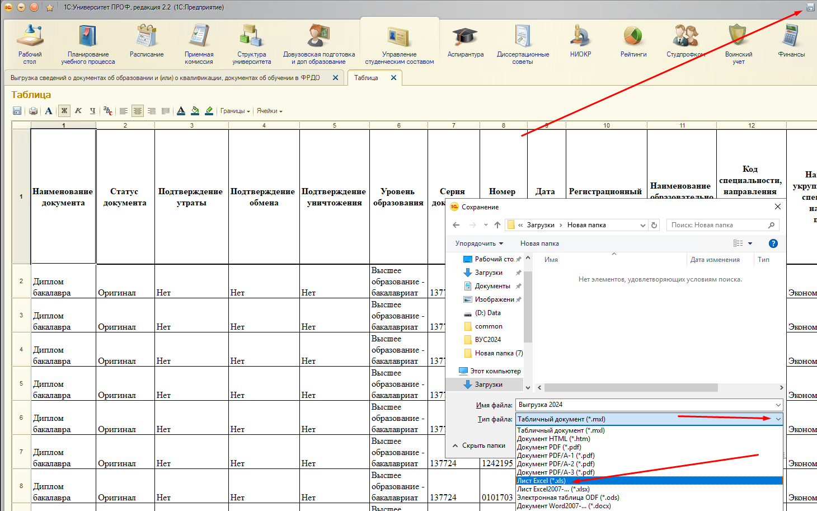Click the Поиск: Новая папка search field
The width and height of the screenshot is (817, 511).
pos(722,225)
